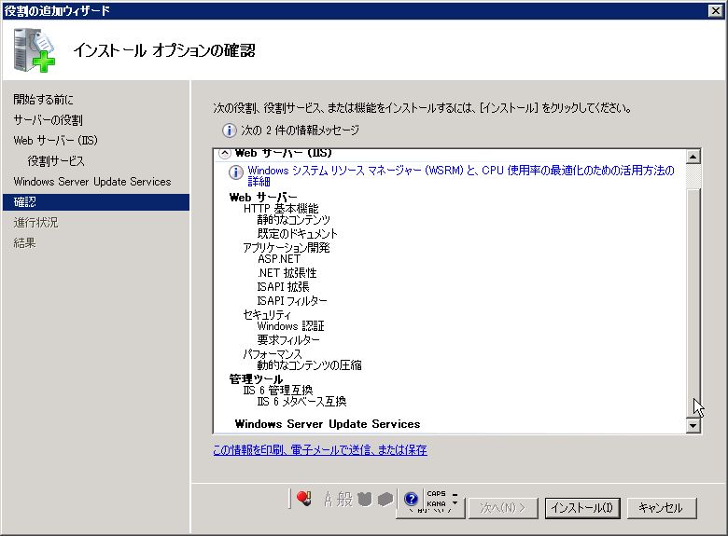Open the print, email or save information link
Viewport: 728px width, 536px height.
[x=320, y=449]
